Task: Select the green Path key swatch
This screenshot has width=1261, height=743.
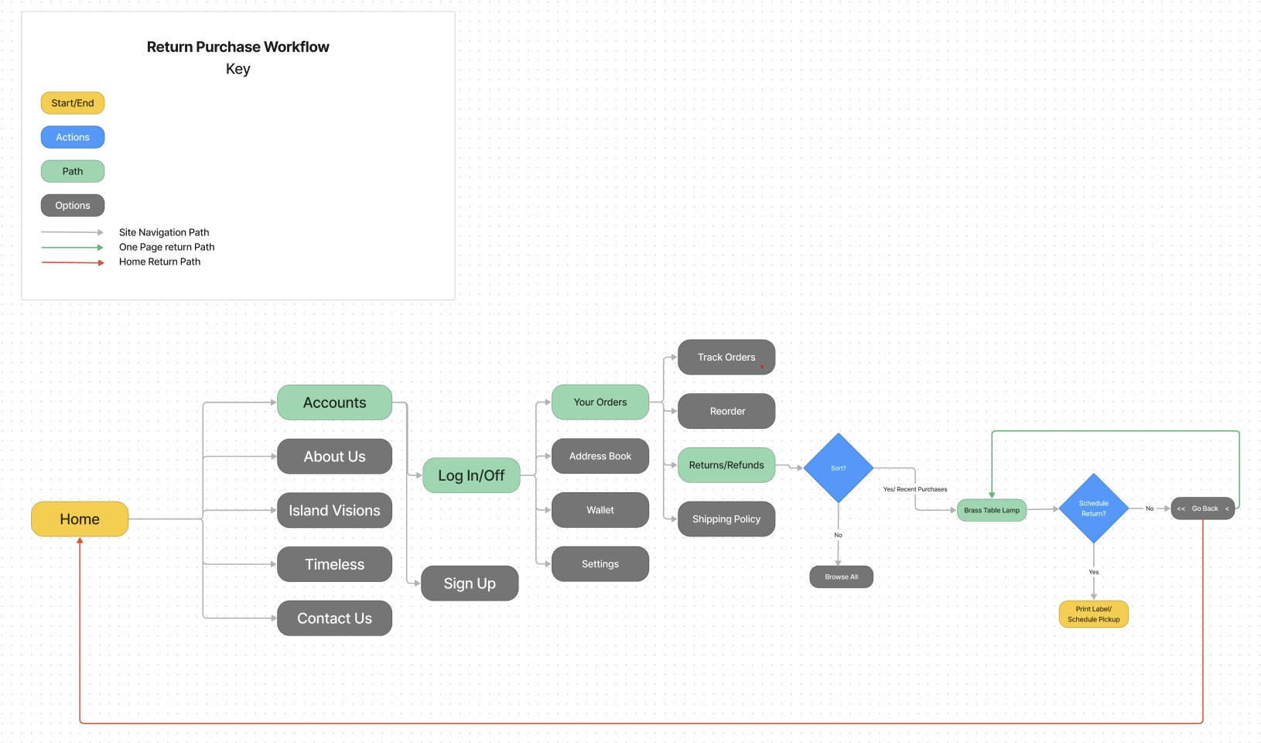Action: pos(73,171)
